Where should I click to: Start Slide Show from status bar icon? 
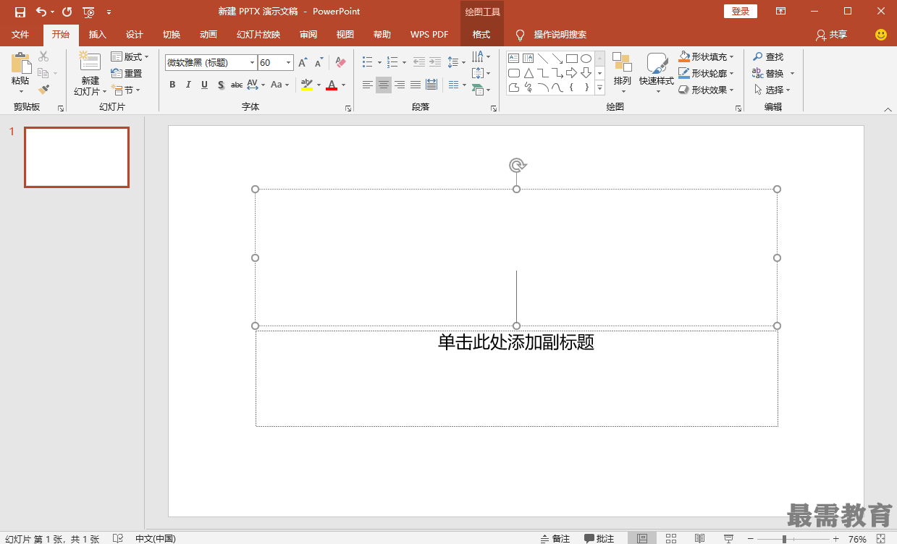point(728,538)
